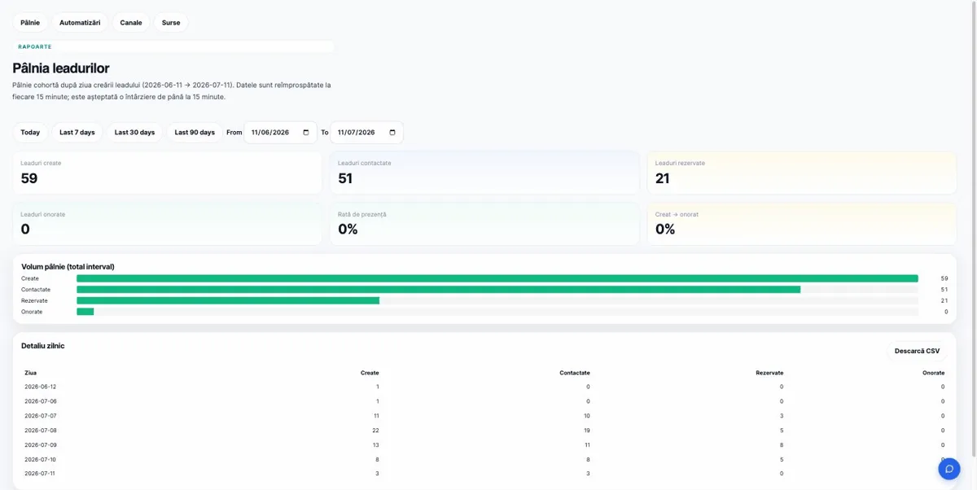This screenshot has height=490, width=977.
Task: Go to the Canale tab
Action: 131,23
